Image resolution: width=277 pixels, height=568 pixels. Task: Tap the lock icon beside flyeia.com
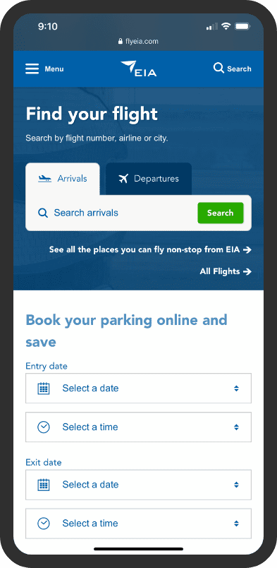[121, 41]
